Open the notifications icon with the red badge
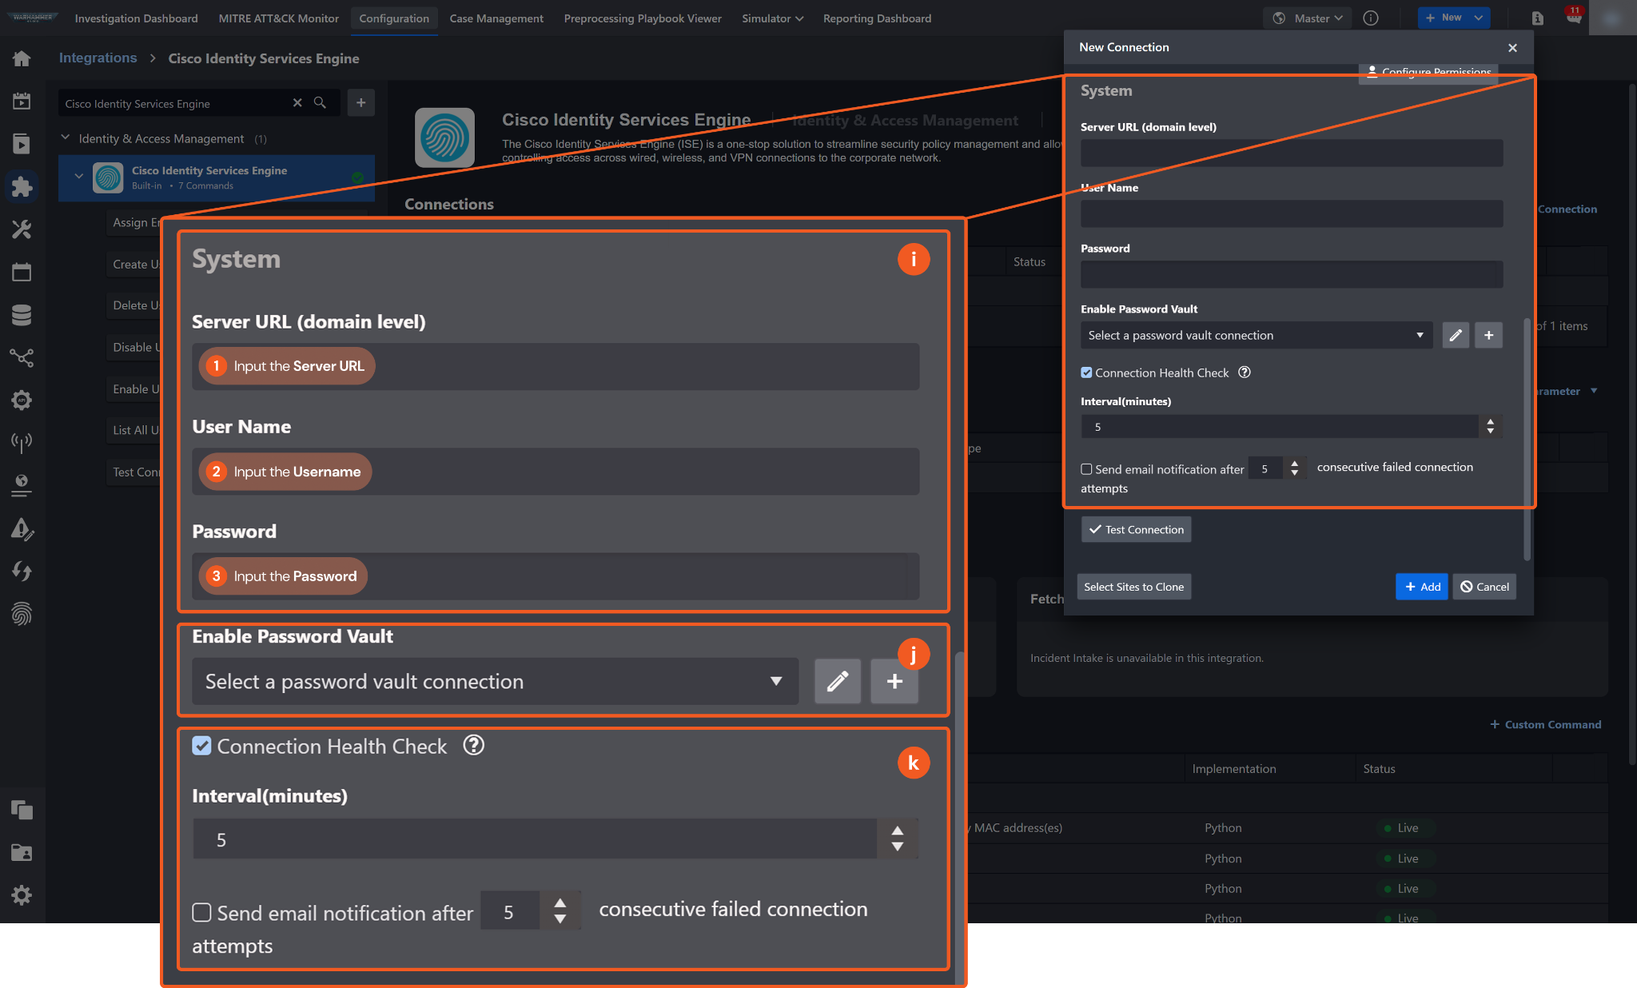The image size is (1637, 988). [1573, 17]
